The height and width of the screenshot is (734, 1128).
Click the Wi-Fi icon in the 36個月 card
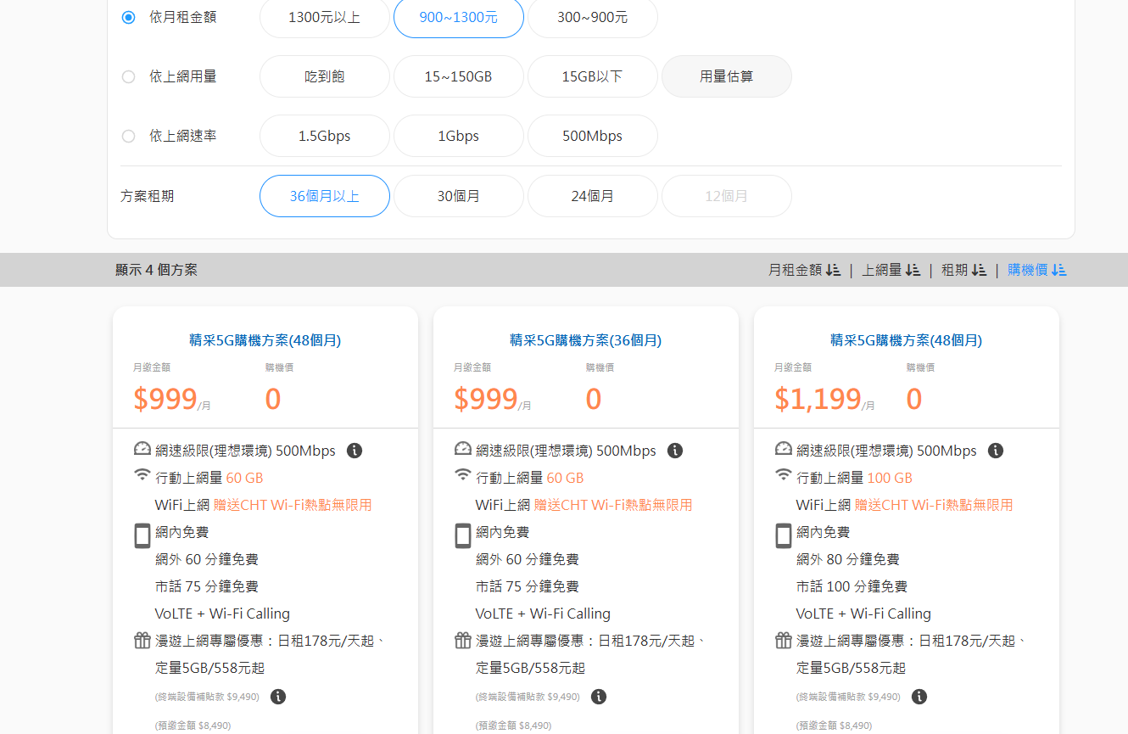point(463,475)
